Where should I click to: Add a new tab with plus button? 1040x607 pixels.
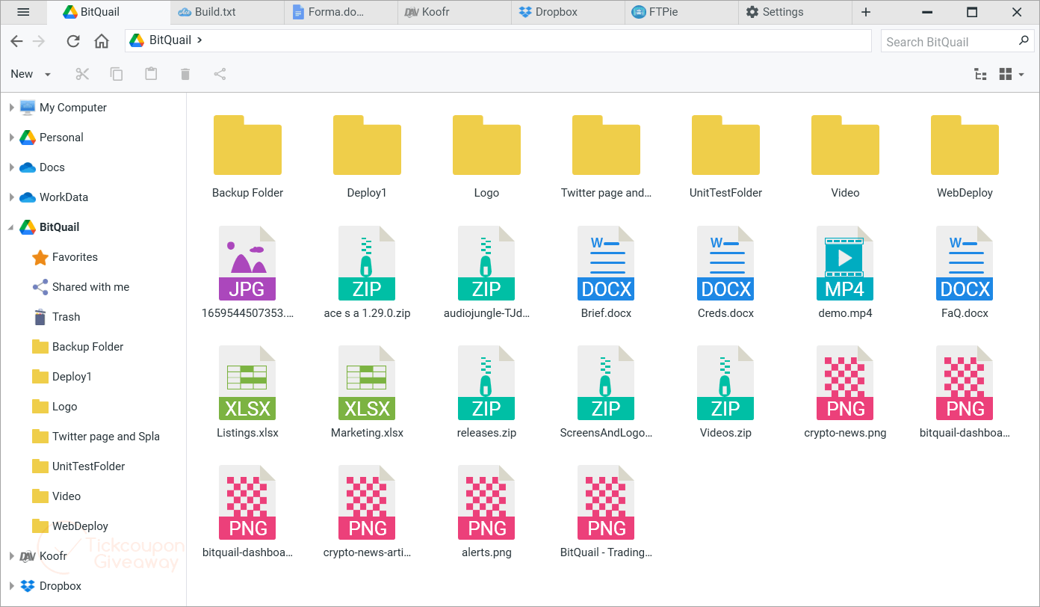[866, 12]
